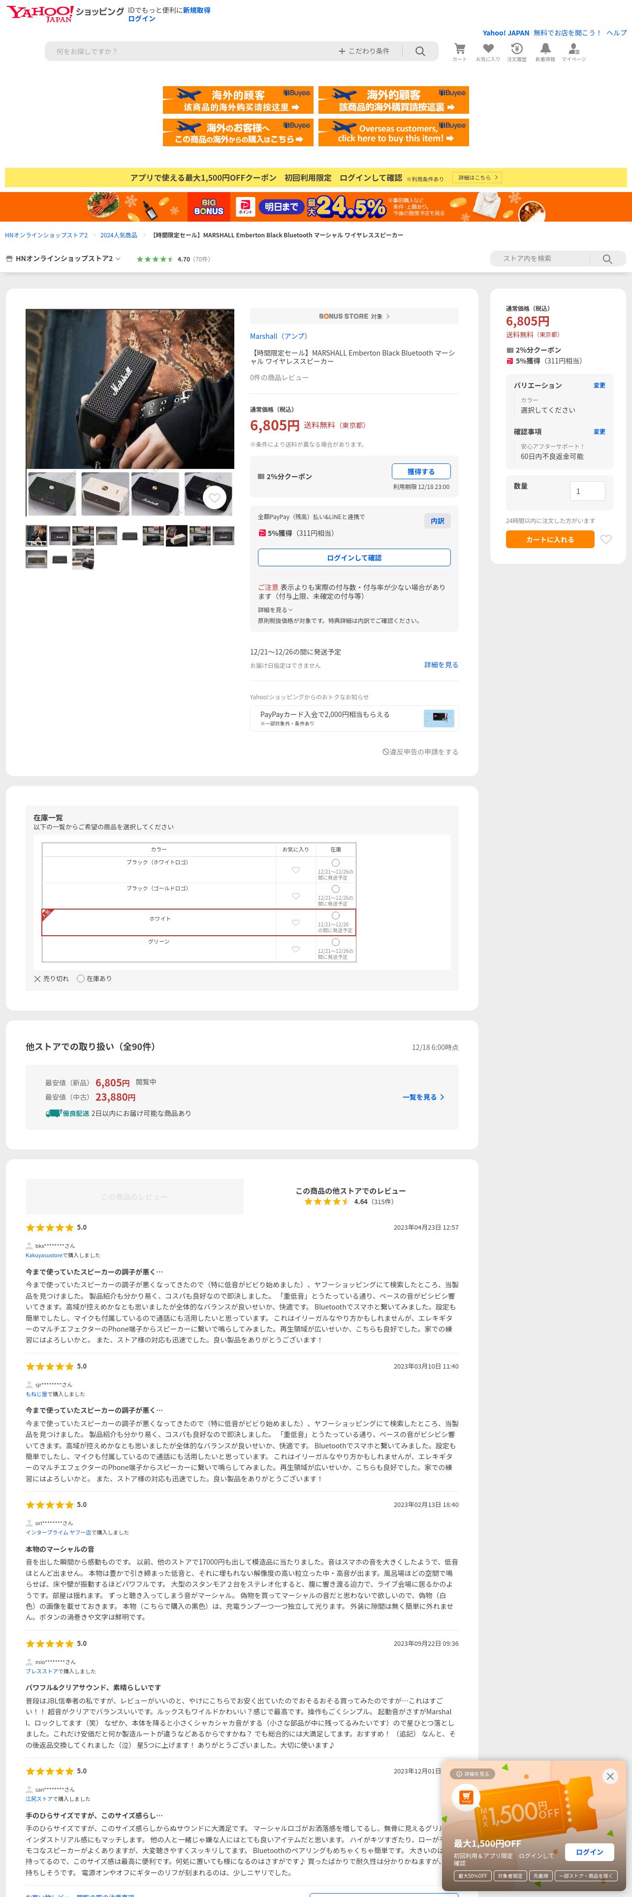The width and height of the screenshot is (632, 1897).
Task: Select the first small product thumbnail
Action: point(36,535)
